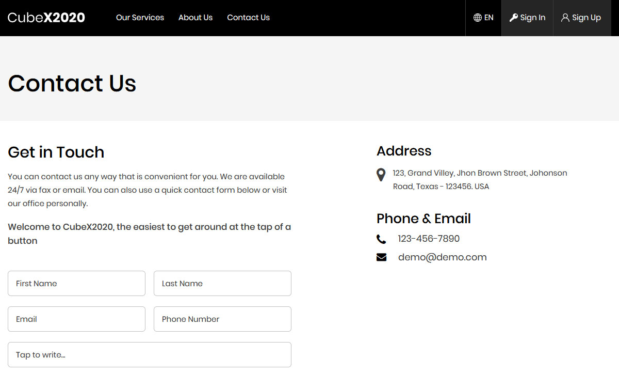Click the phone handset icon
Image resolution: width=619 pixels, height=373 pixels.
click(x=381, y=239)
